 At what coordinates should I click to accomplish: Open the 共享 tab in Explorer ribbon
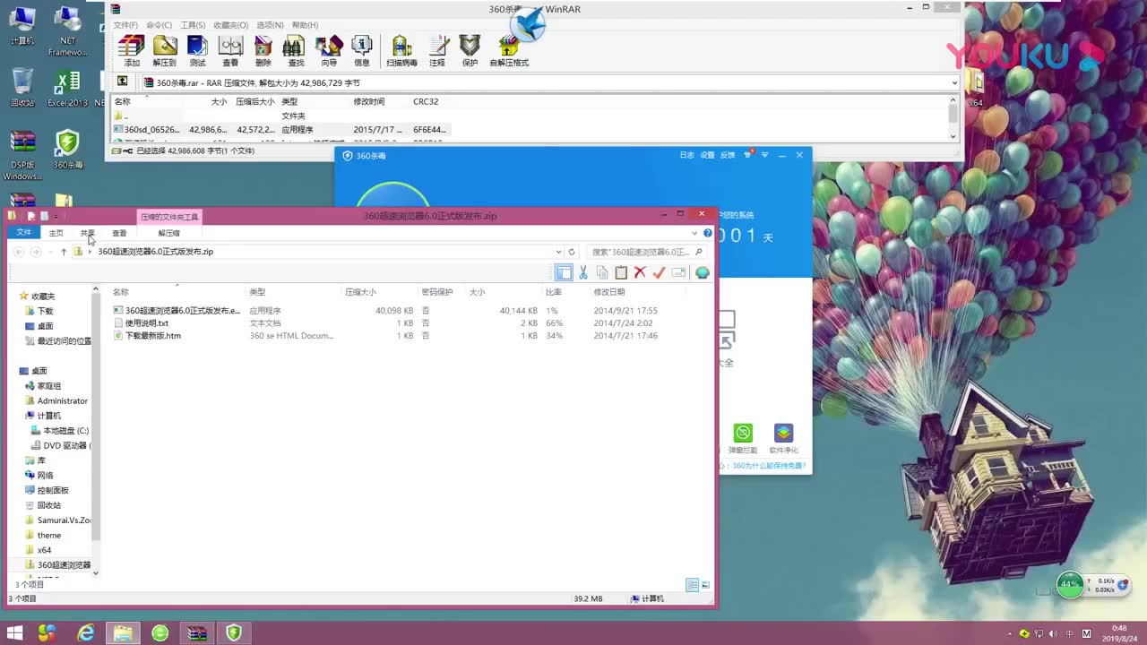click(87, 233)
